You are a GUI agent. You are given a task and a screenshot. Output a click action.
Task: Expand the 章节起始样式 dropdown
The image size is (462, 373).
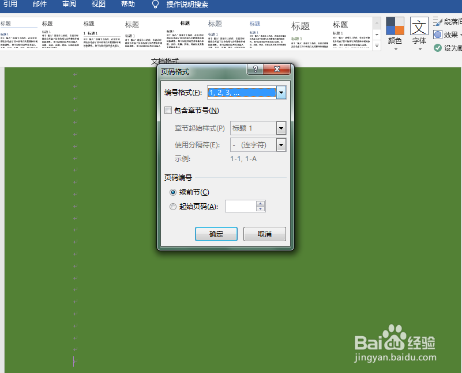[x=281, y=128]
